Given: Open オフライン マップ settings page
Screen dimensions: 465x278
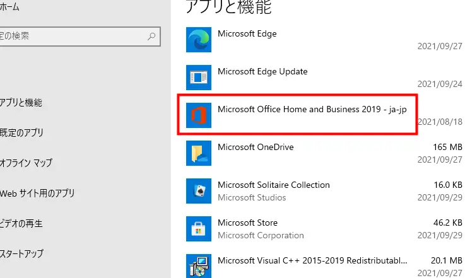Looking at the screenshot, I should click(25, 163).
